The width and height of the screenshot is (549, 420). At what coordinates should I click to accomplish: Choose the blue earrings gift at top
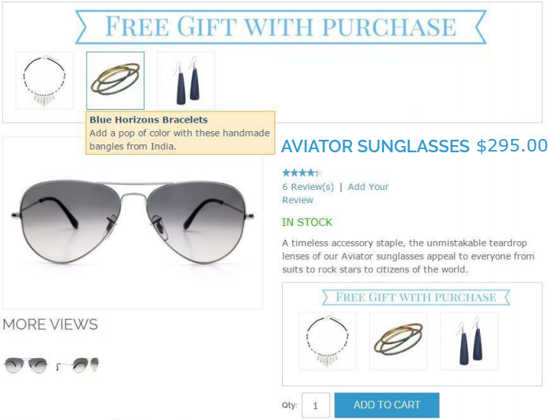(x=186, y=81)
